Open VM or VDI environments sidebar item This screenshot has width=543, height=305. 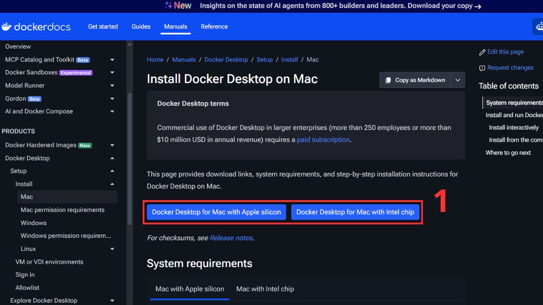[x=49, y=262]
